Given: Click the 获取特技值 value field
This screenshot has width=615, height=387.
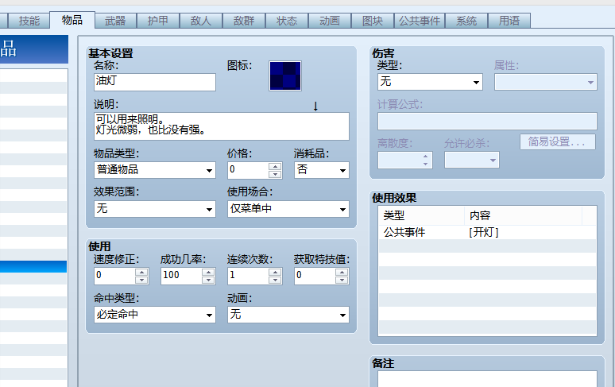Looking at the screenshot, I should 315,276.
